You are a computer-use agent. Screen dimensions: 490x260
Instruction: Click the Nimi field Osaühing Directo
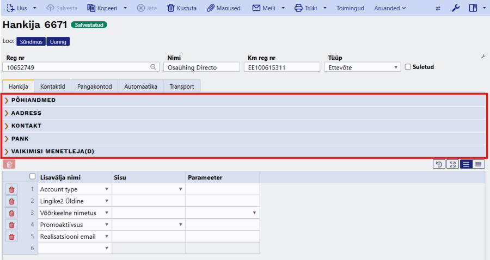pyautogui.click(x=201, y=67)
